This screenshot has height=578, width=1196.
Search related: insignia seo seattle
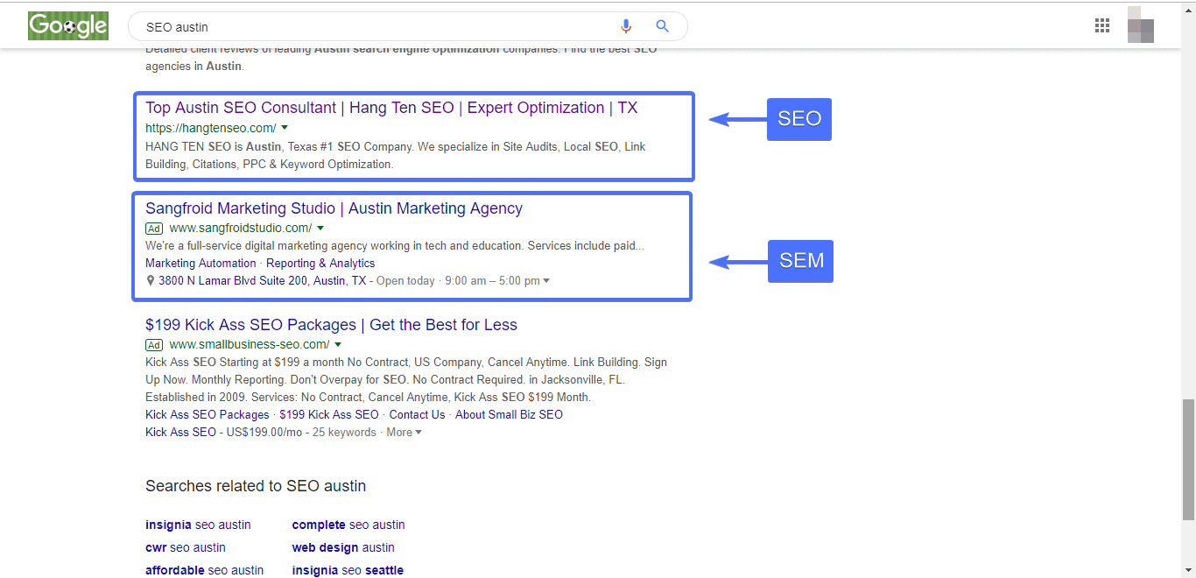tap(348, 570)
